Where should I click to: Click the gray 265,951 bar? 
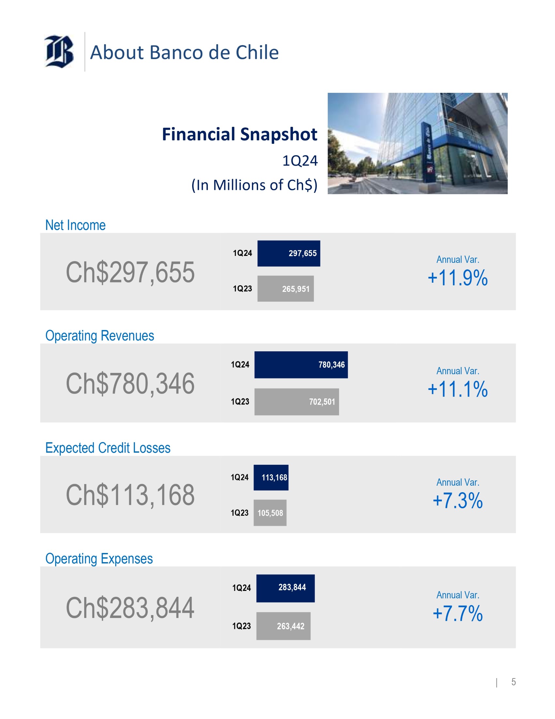(x=285, y=289)
